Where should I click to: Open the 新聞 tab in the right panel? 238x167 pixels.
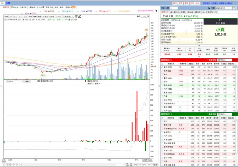(183, 12)
